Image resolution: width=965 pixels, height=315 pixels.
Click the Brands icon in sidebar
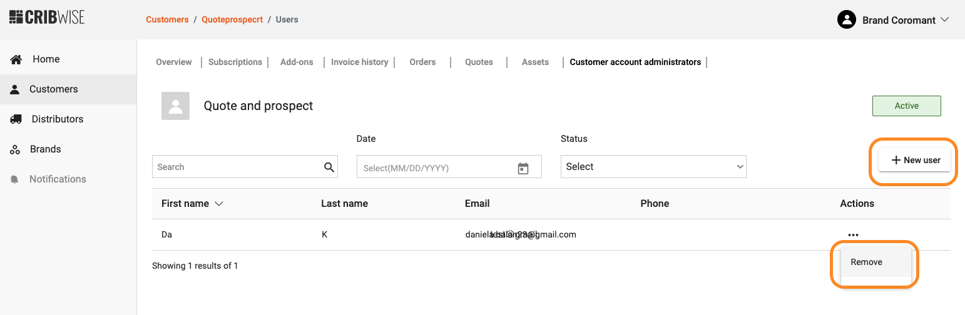[x=16, y=149]
